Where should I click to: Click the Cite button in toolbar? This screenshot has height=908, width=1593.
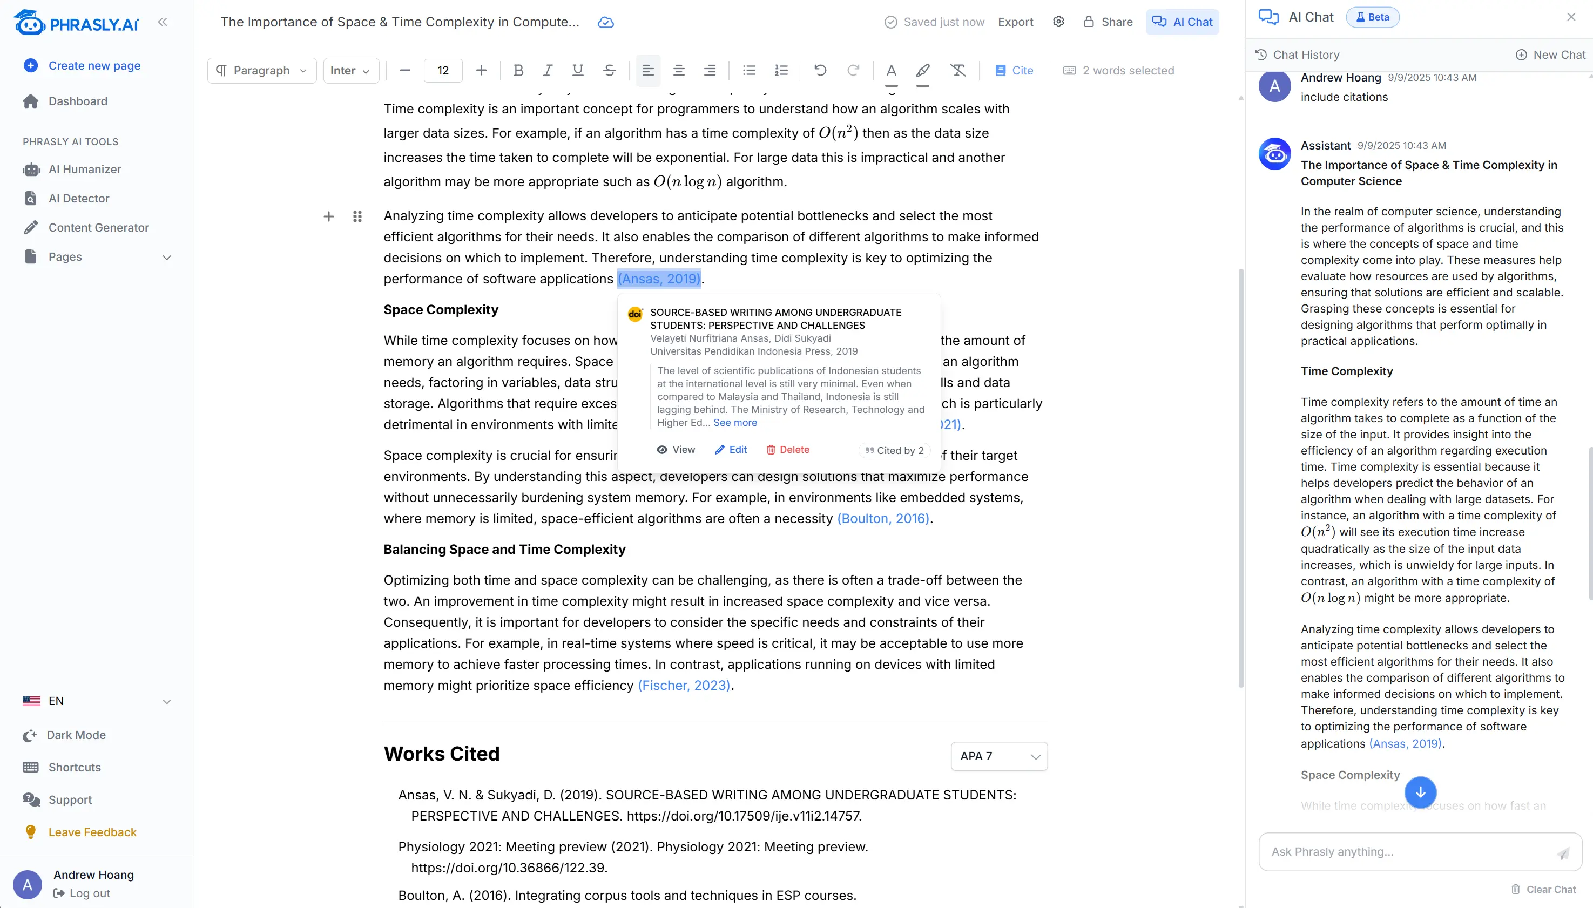pos(1014,71)
